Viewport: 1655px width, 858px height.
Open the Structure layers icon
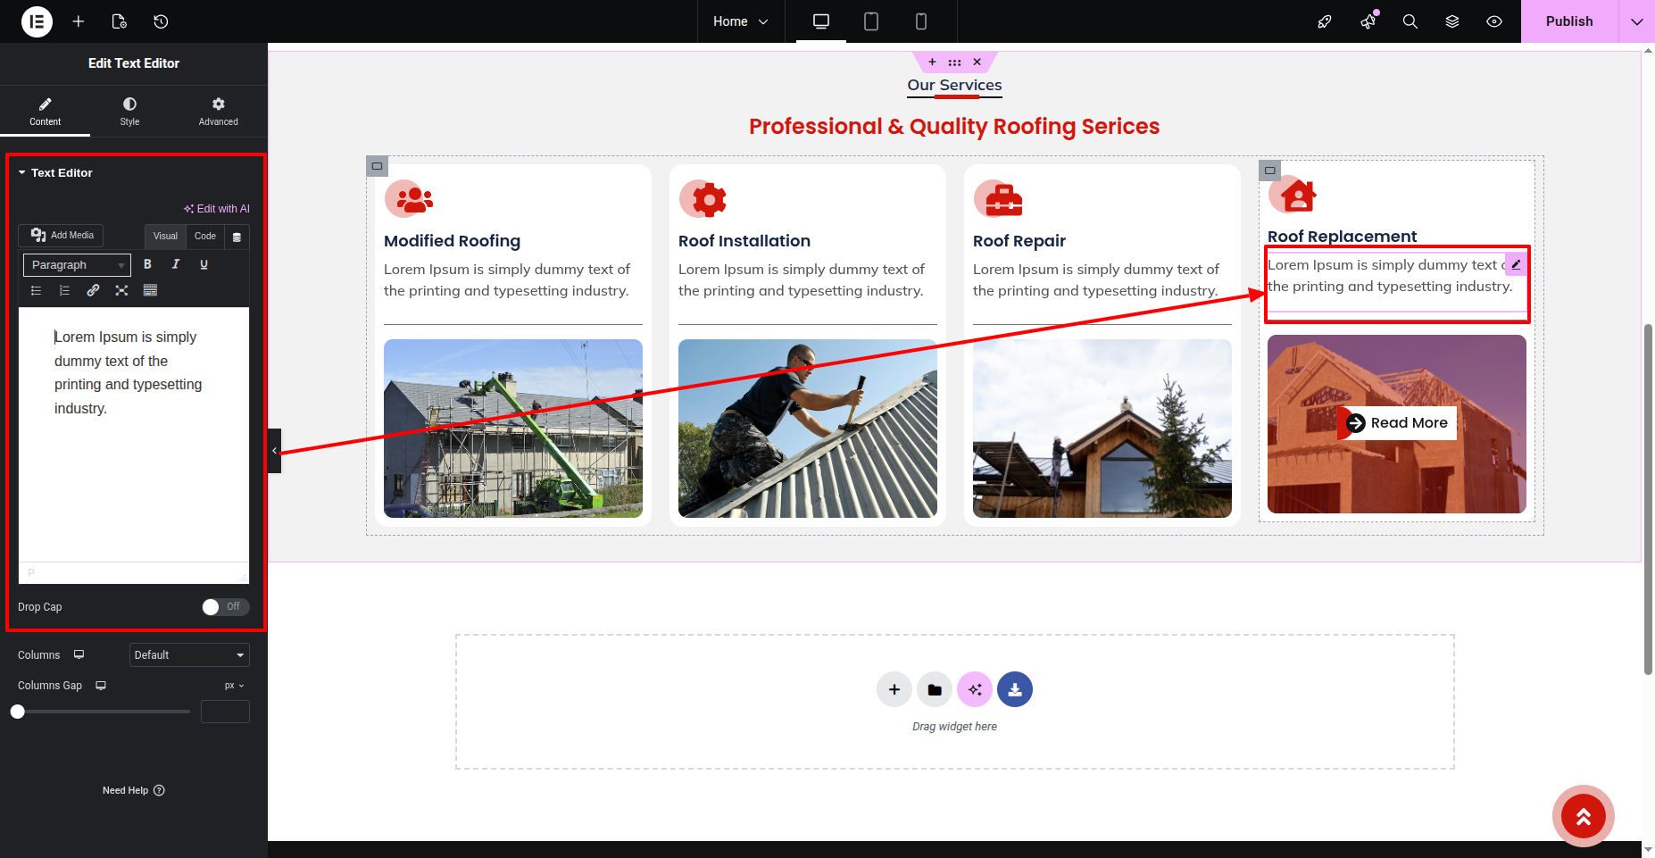coord(1452,21)
